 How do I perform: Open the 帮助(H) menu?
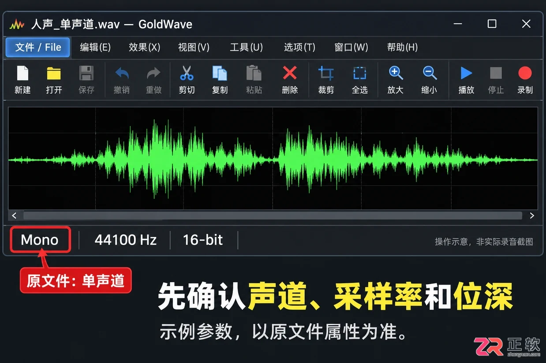point(402,47)
